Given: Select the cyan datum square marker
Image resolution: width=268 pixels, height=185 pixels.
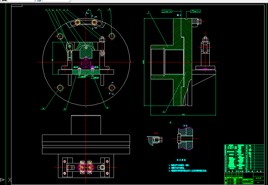Looking at the screenshot, I should 178,15.
